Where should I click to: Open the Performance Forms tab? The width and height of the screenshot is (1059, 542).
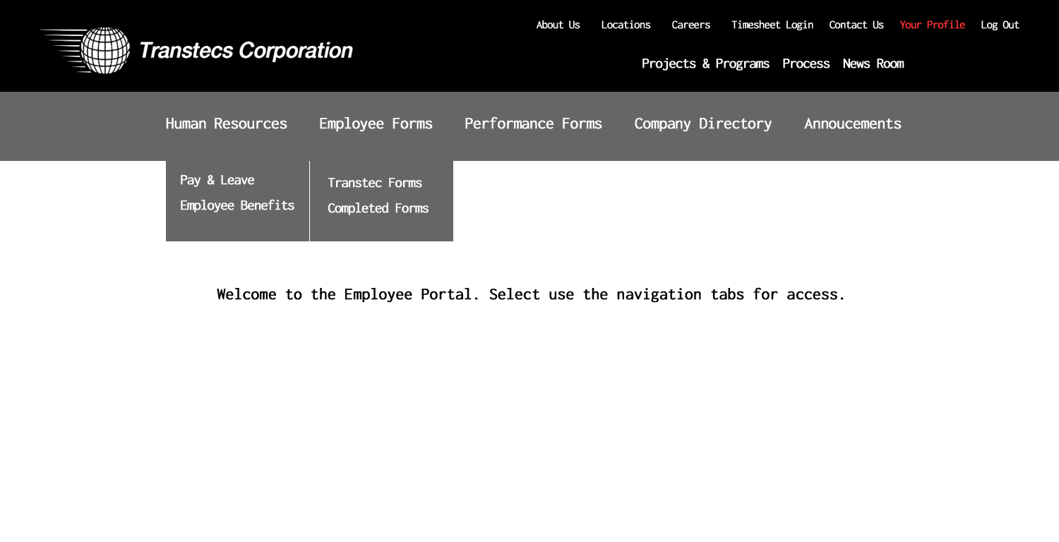click(533, 124)
